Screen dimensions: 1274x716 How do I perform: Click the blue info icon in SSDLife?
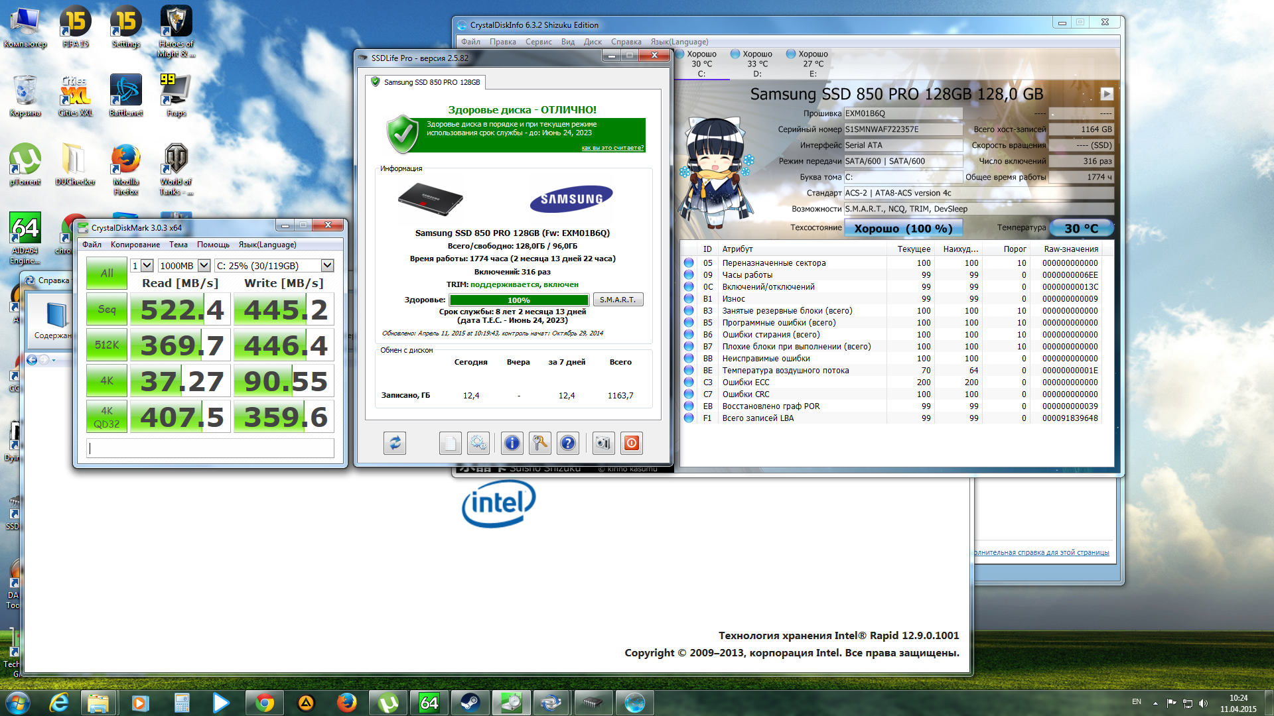512,443
